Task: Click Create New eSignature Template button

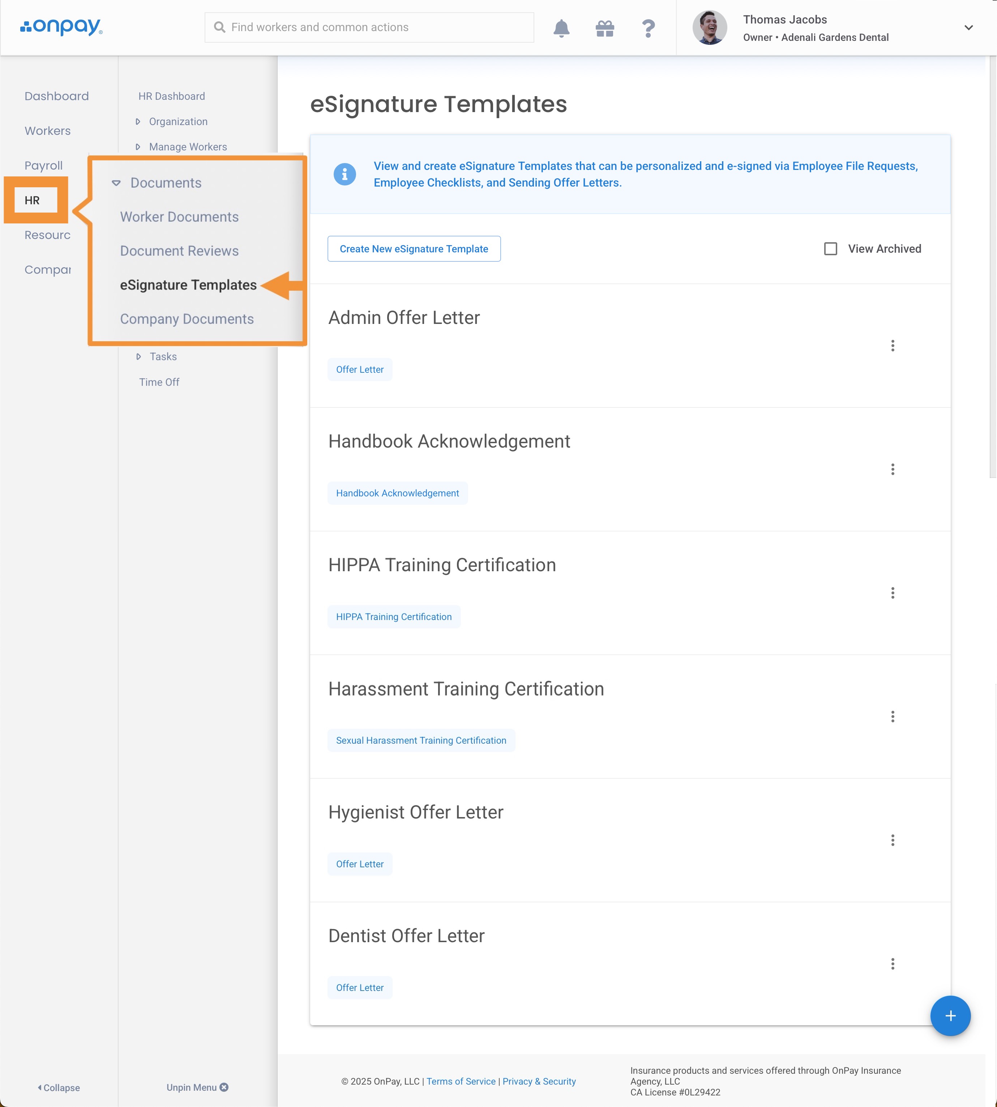Action: [x=414, y=249]
